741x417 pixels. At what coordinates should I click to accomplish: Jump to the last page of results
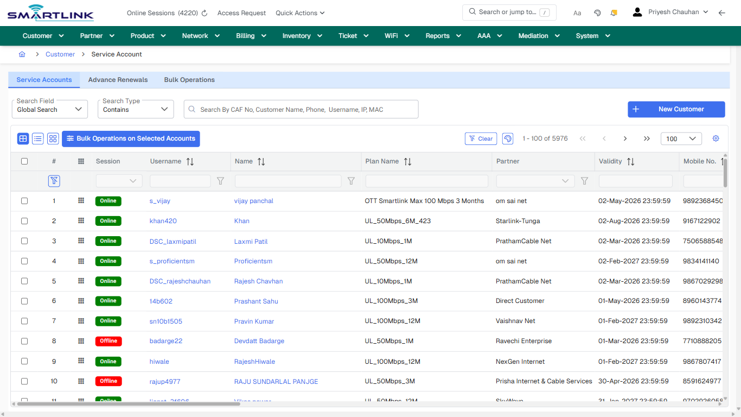(647, 138)
